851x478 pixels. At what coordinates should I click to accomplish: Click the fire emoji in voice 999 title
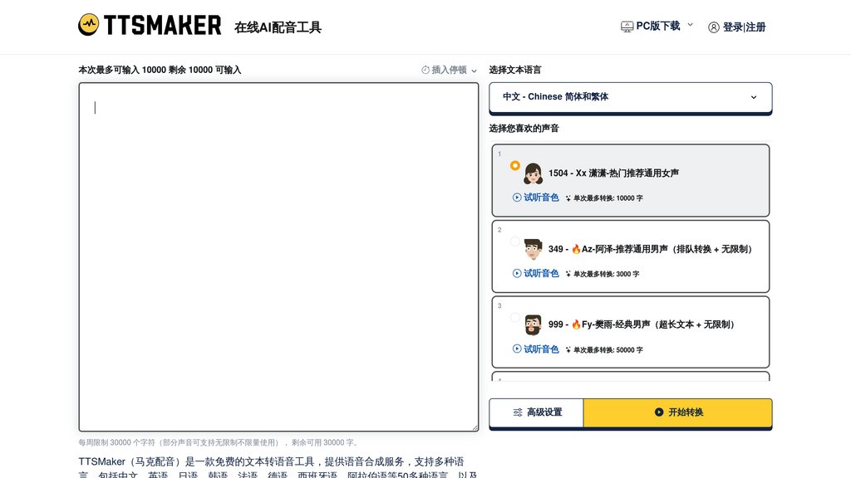click(x=576, y=324)
